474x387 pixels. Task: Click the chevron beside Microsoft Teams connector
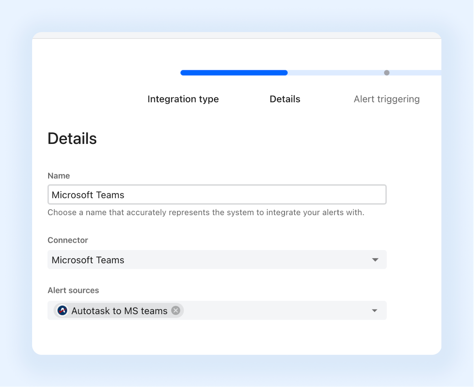(374, 260)
